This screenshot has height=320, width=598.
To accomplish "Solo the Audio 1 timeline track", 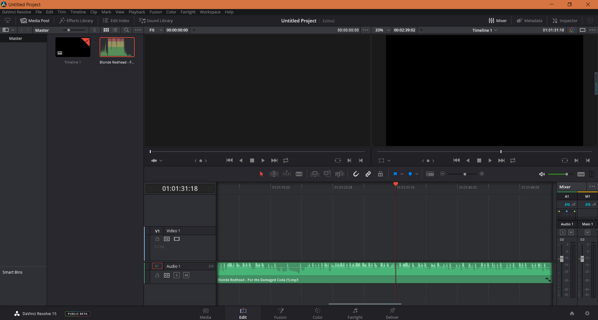I will coord(177,275).
